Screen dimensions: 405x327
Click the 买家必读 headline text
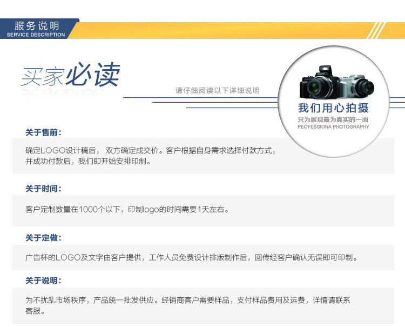[71, 74]
